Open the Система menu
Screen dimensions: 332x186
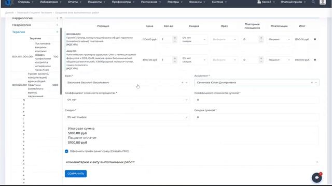219,2
